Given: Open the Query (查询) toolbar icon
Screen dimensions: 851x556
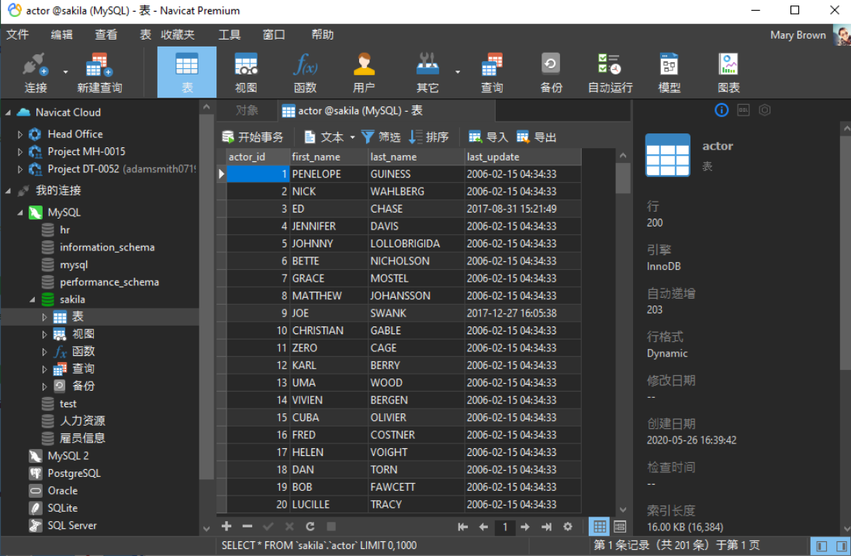Looking at the screenshot, I should [x=492, y=72].
